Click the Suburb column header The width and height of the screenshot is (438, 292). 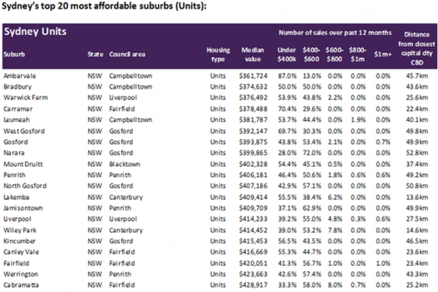(14, 54)
